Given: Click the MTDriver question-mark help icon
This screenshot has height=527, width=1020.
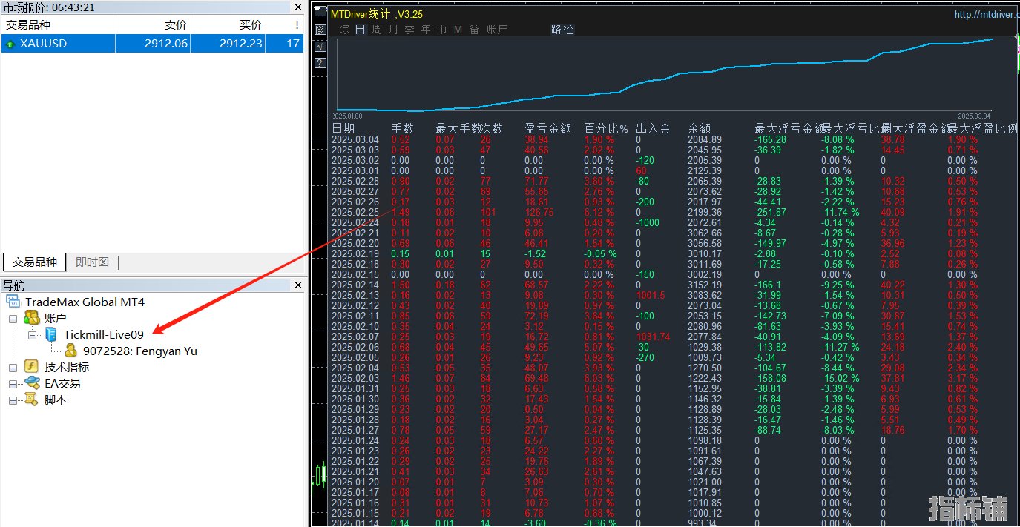Looking at the screenshot, I should 320,63.
